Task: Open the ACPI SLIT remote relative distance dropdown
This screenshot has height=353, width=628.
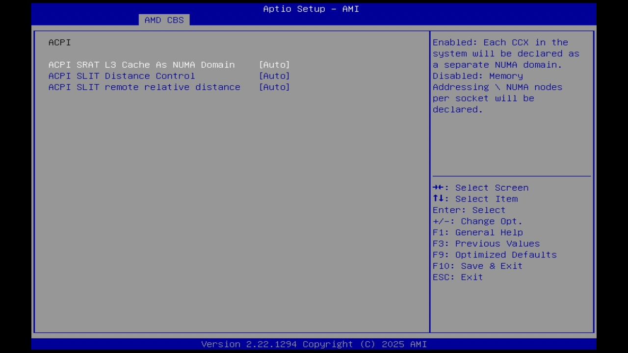Action: [274, 87]
